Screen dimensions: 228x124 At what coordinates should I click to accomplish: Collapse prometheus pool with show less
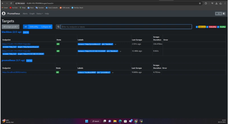point(29,61)
